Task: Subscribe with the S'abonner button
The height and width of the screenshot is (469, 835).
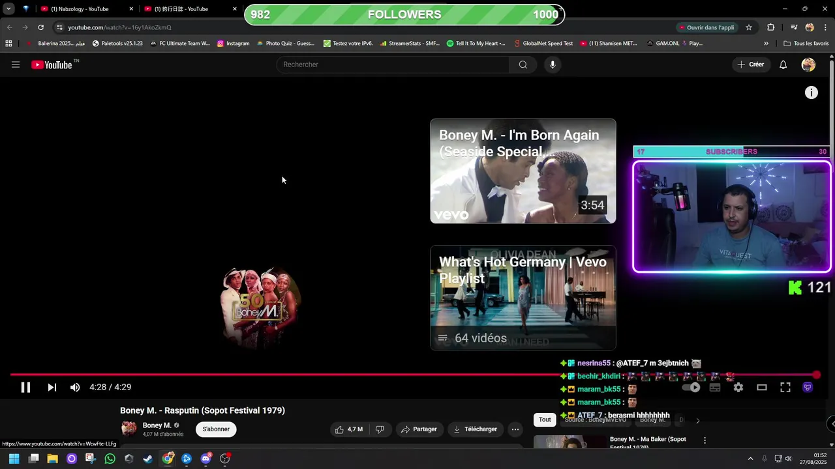Action: coord(216,429)
